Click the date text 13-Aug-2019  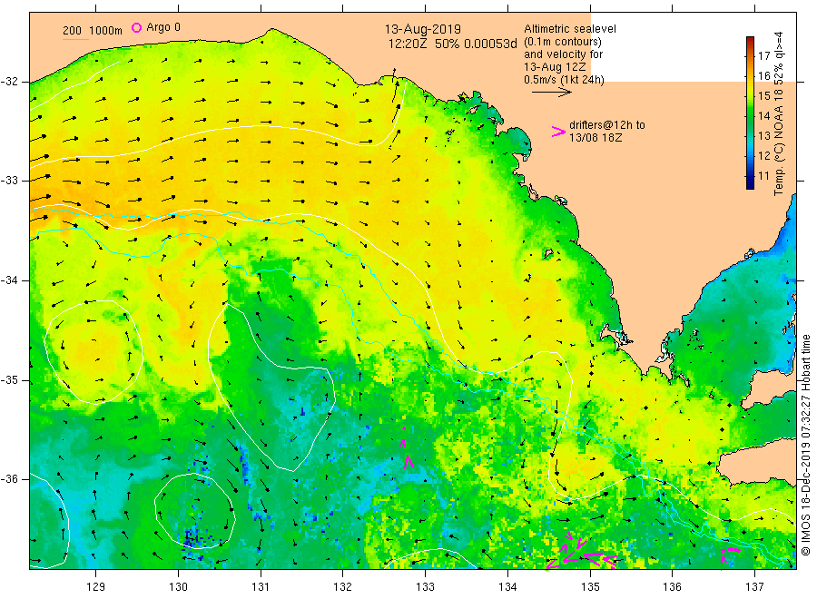(422, 29)
